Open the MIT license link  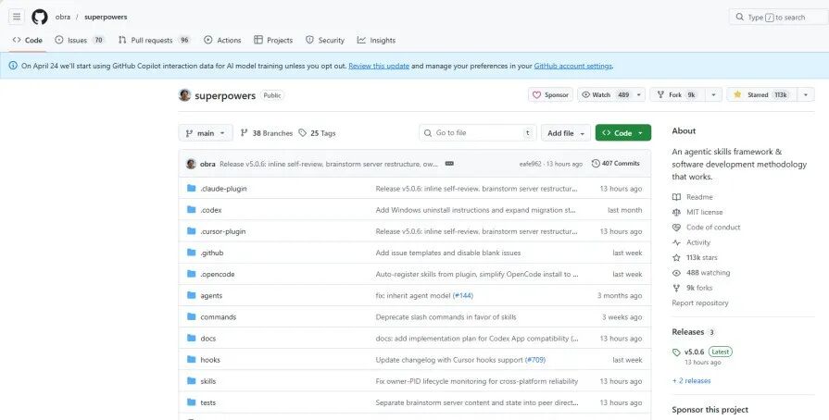(x=697, y=213)
